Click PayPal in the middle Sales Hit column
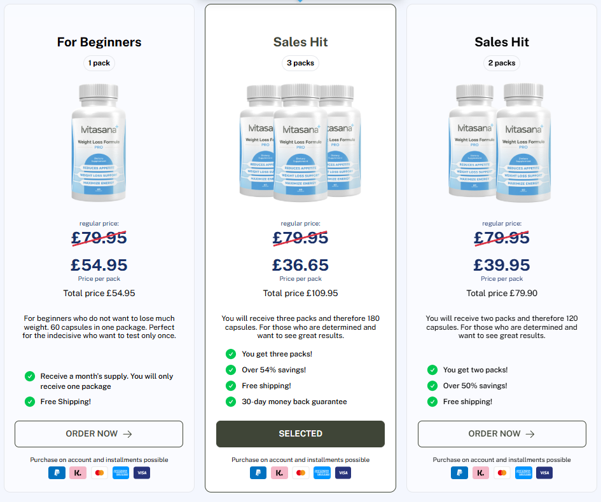Viewport: 601px width, 502px height. [258, 473]
